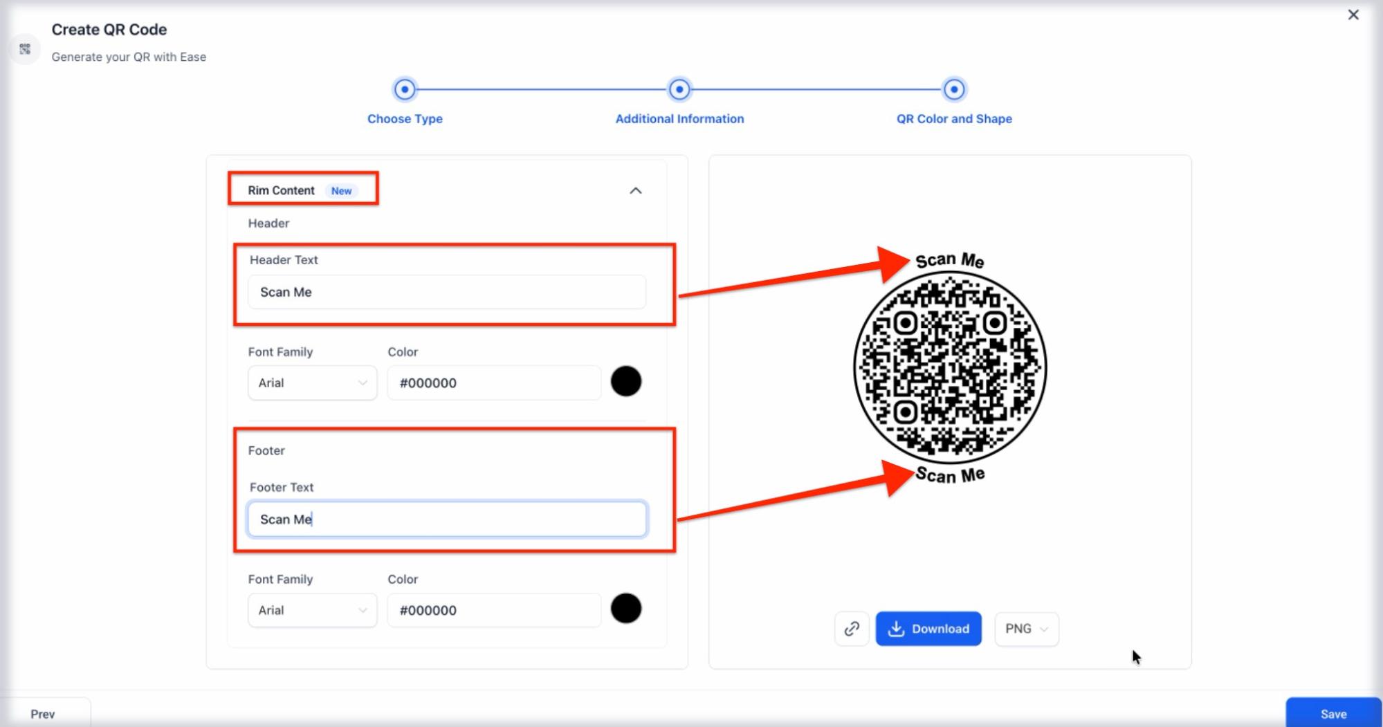Click the Rim Content section title
This screenshot has height=727, width=1383.
click(x=281, y=190)
